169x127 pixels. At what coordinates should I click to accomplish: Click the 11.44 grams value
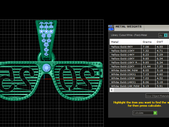click(146, 67)
